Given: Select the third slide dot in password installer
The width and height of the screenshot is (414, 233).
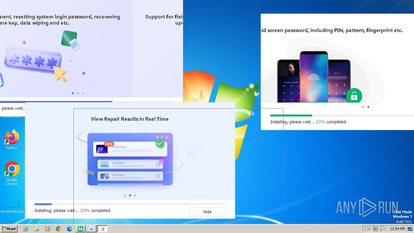Looking at the screenshot, I should (83, 93).
